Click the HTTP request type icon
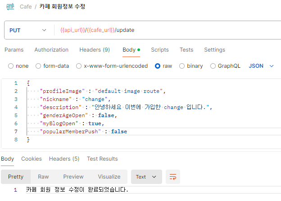This screenshot has height=201, width=281. [x=10, y=7]
